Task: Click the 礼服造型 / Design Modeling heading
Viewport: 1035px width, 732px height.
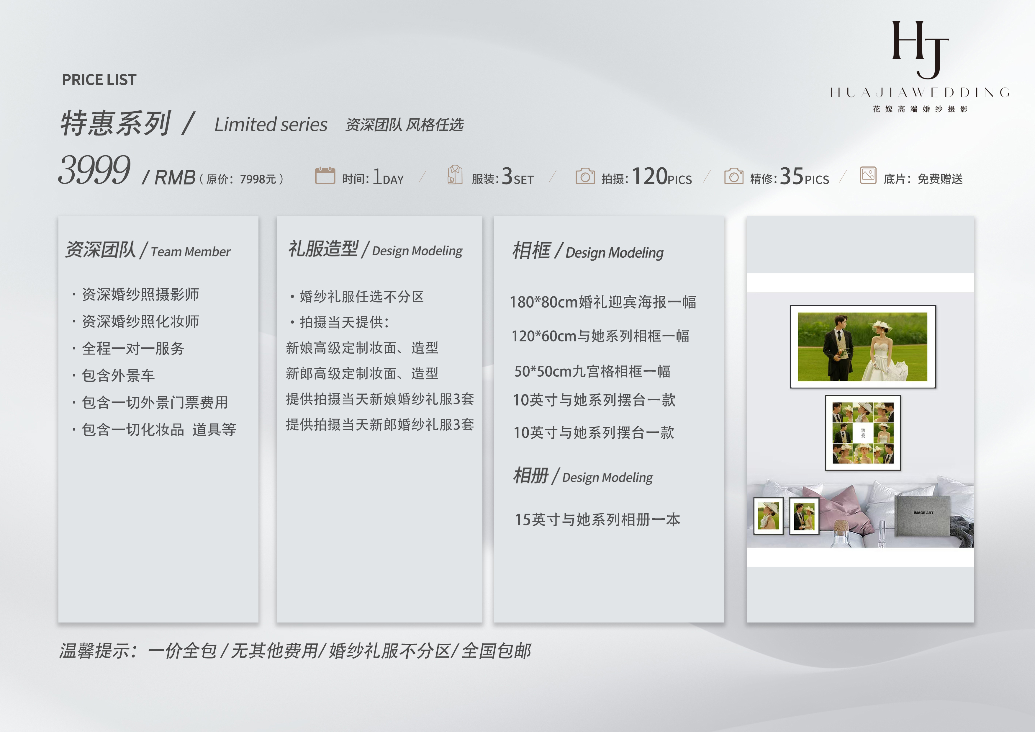Action: tap(375, 249)
